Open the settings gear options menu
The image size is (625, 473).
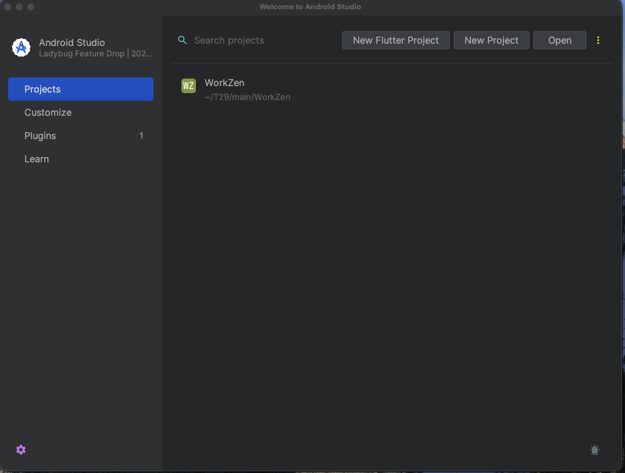coord(21,450)
